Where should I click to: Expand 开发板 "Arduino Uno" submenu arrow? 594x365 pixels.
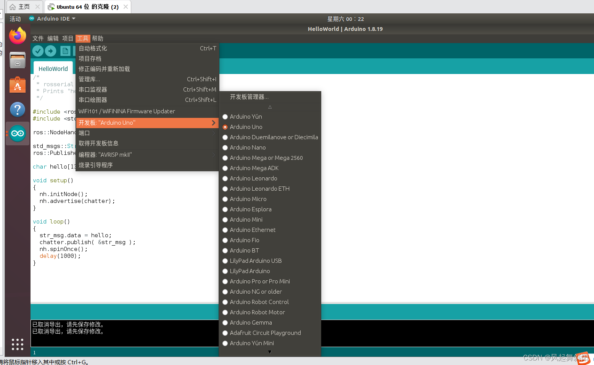coord(214,123)
